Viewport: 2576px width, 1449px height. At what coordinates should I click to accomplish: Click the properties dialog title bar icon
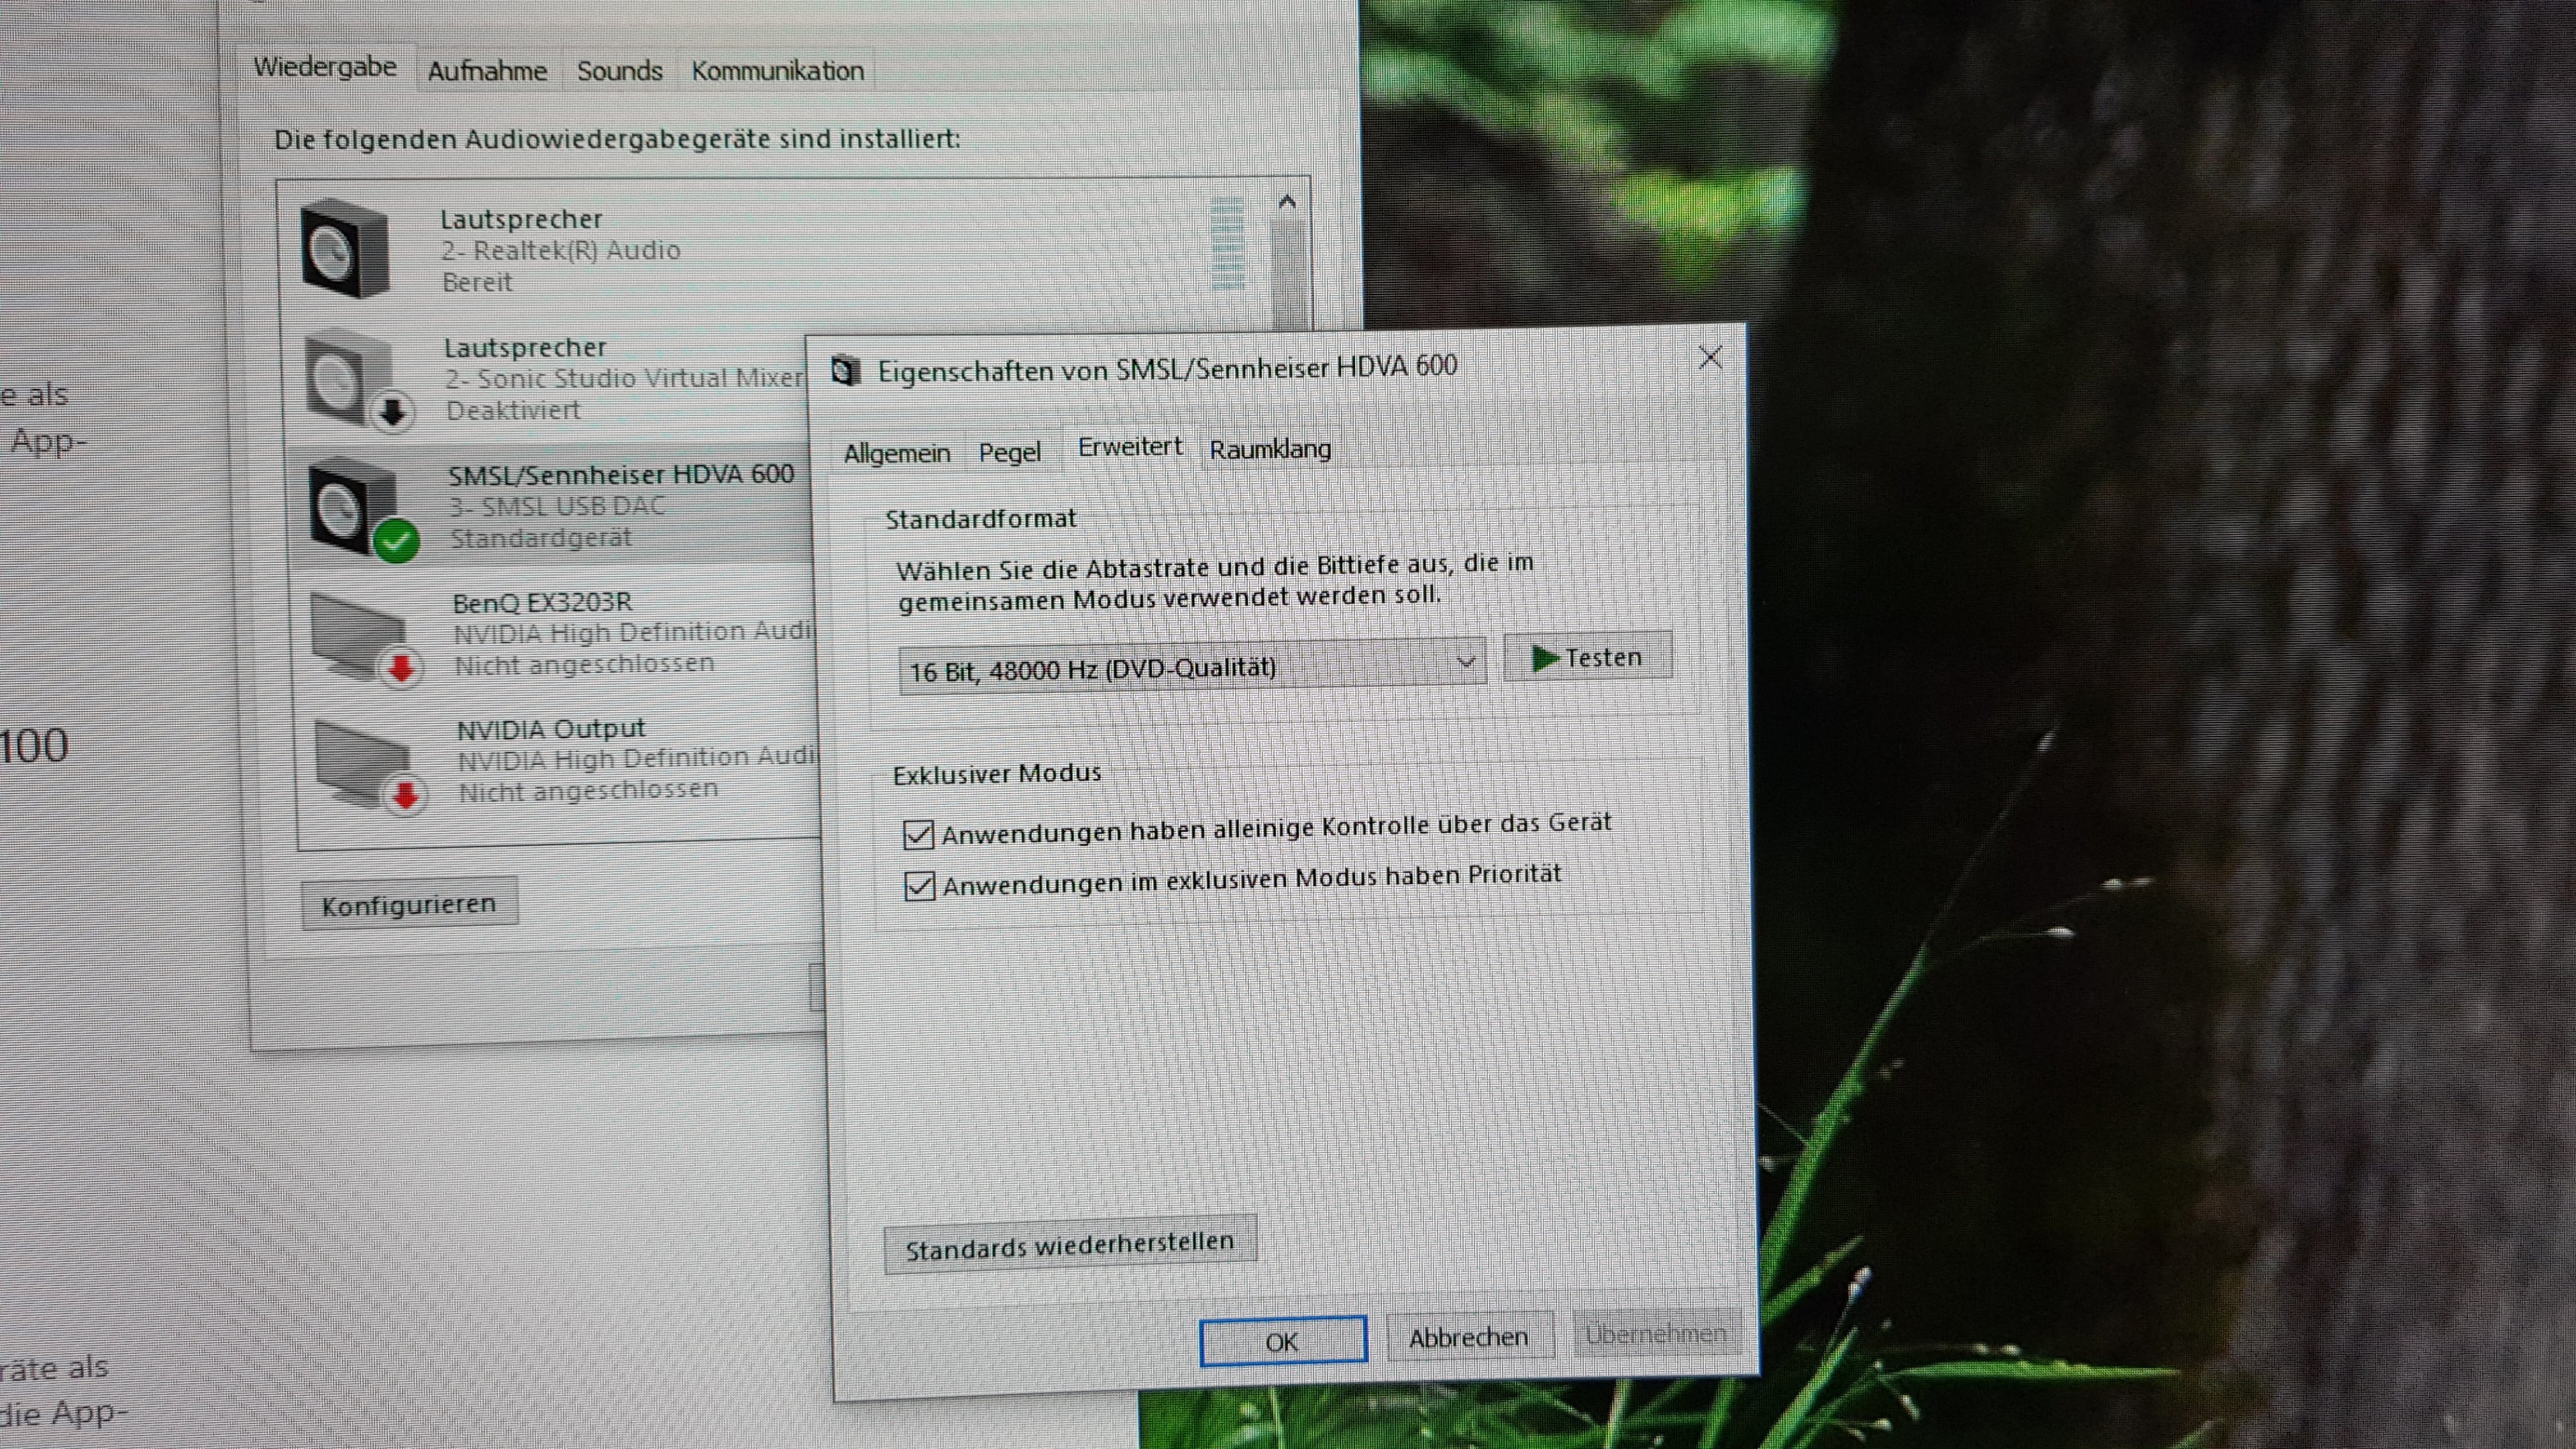click(x=846, y=371)
